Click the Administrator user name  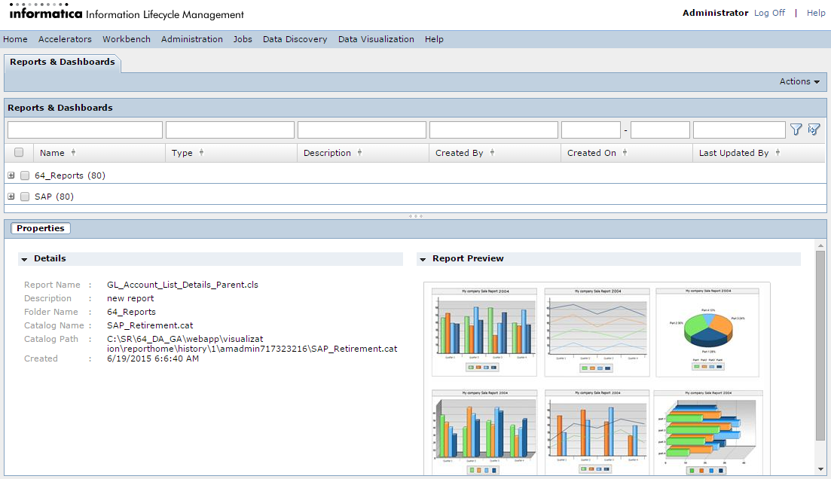pos(715,13)
